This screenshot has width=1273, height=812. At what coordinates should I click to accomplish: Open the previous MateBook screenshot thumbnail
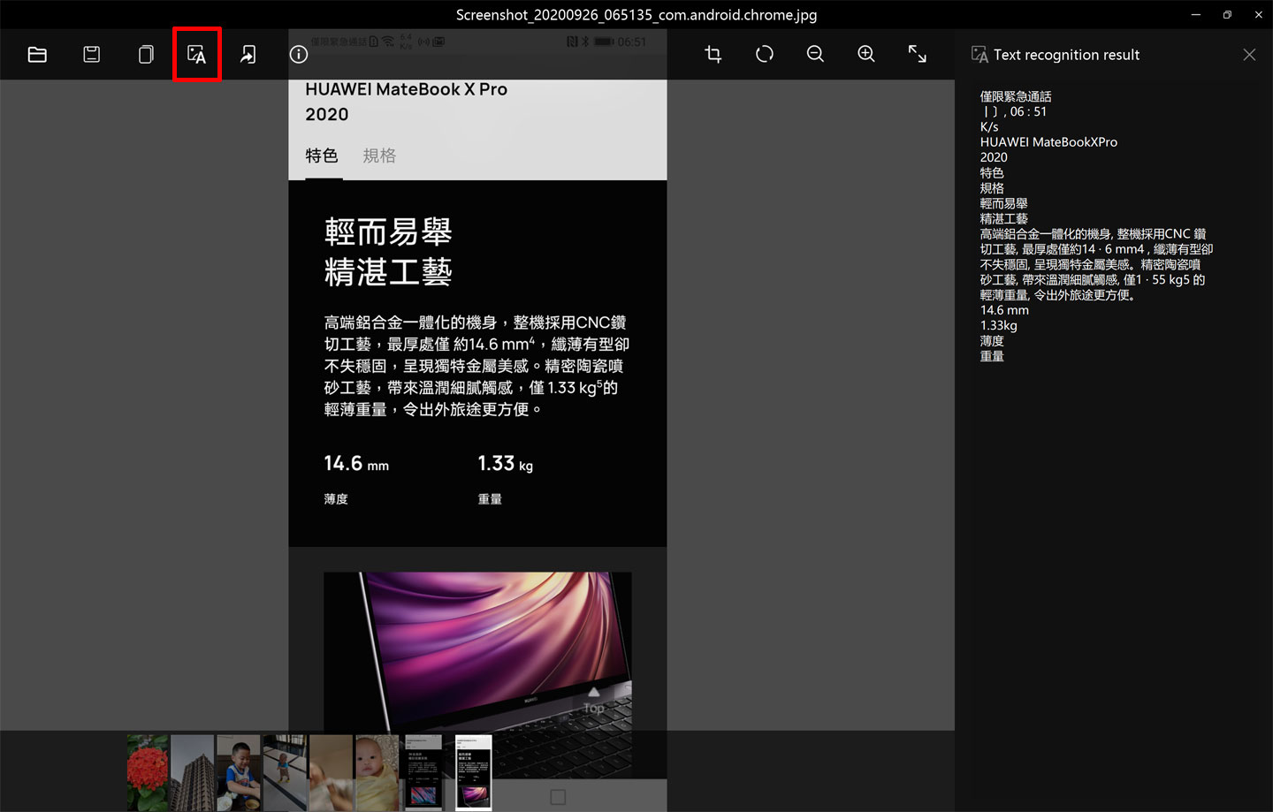(x=423, y=772)
